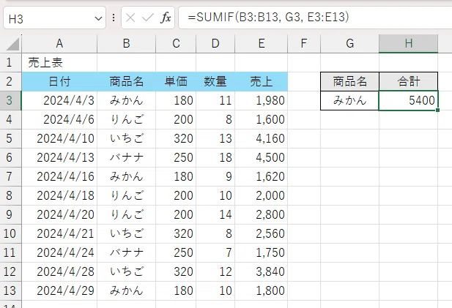Select row 1 header
The image size is (452, 308).
pyautogui.click(x=11, y=62)
